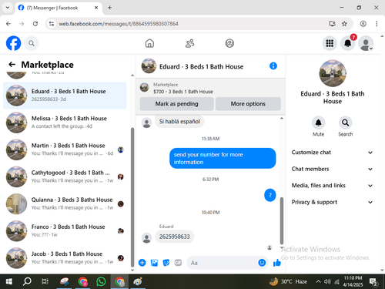Open Task View on the taskbar
This screenshot has height=289, width=385.
45,281
